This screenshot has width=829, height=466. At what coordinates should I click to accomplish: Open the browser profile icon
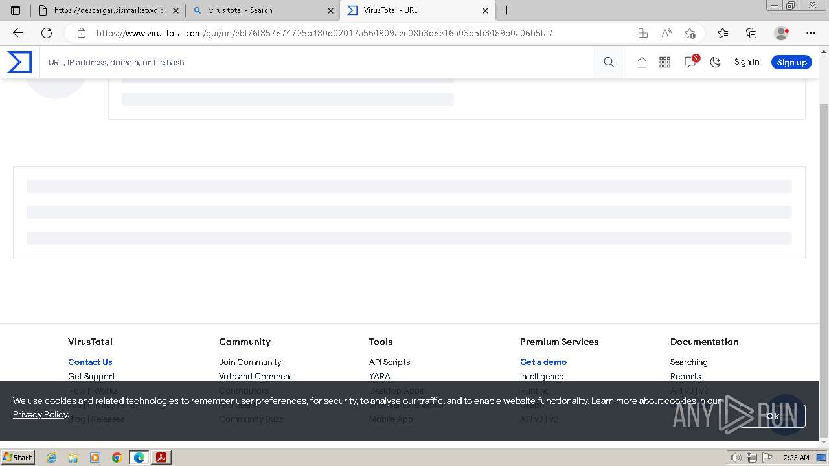pyautogui.click(x=781, y=33)
